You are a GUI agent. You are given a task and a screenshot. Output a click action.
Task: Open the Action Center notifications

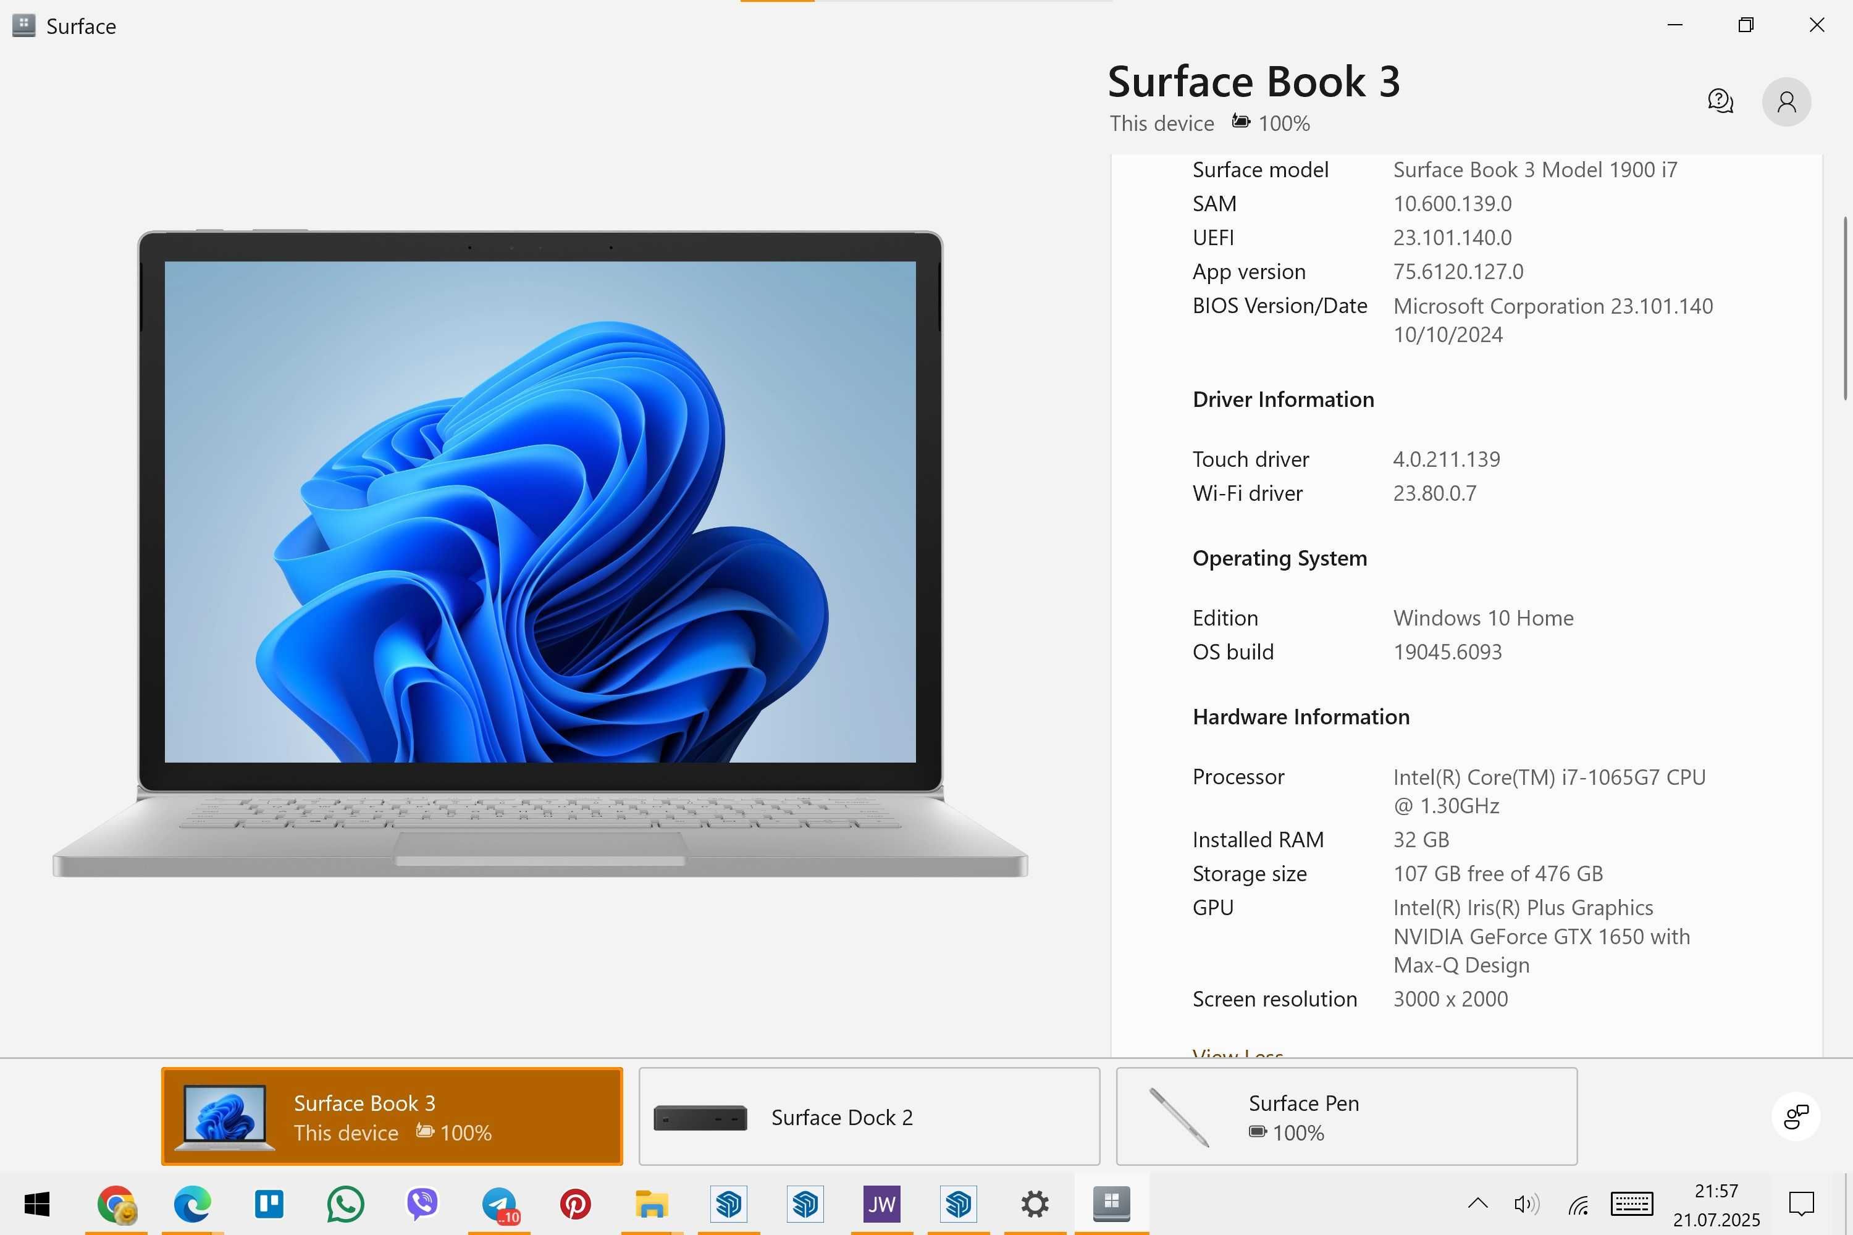coord(1802,1204)
